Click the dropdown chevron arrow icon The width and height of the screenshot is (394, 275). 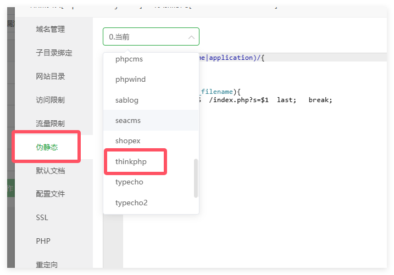[191, 37]
